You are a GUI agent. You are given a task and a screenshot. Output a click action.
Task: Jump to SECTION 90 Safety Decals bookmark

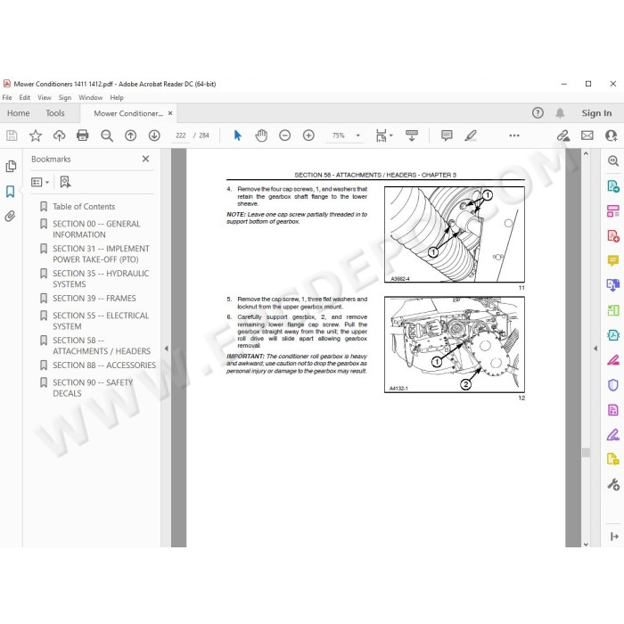click(x=93, y=388)
